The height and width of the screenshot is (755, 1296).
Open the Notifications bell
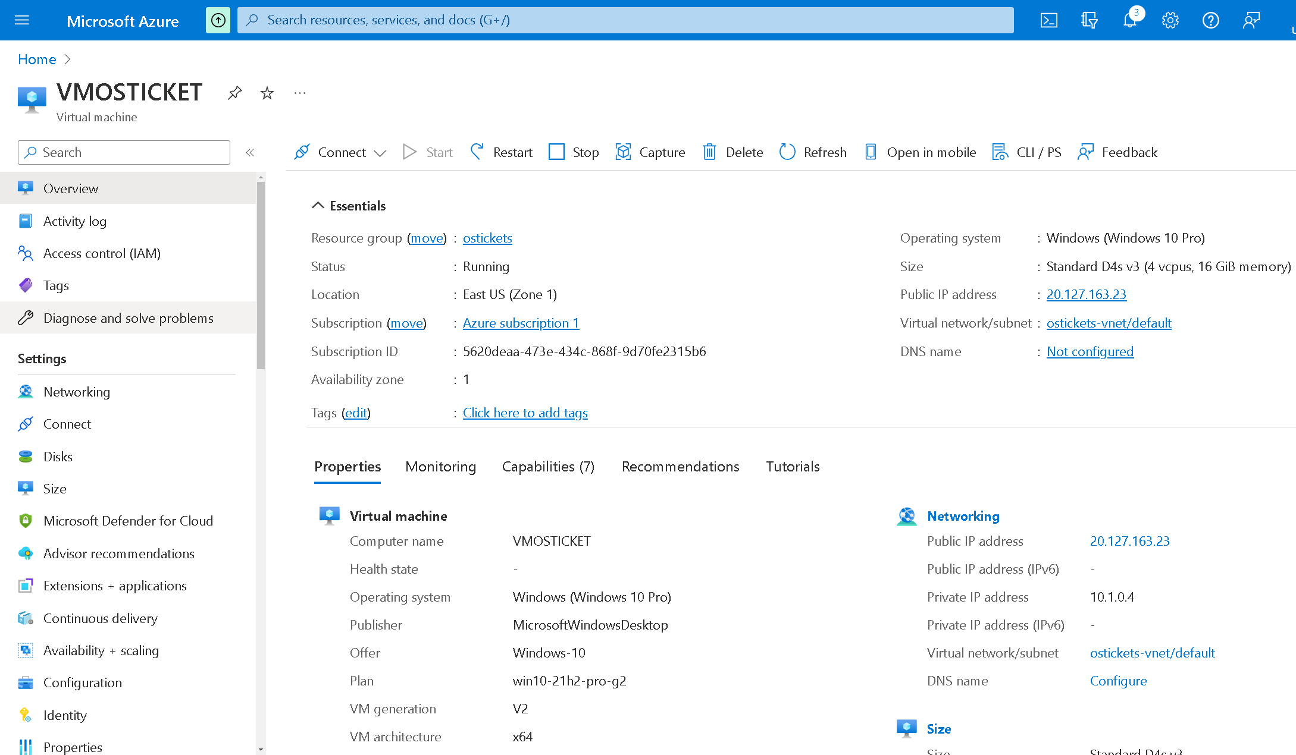point(1129,20)
